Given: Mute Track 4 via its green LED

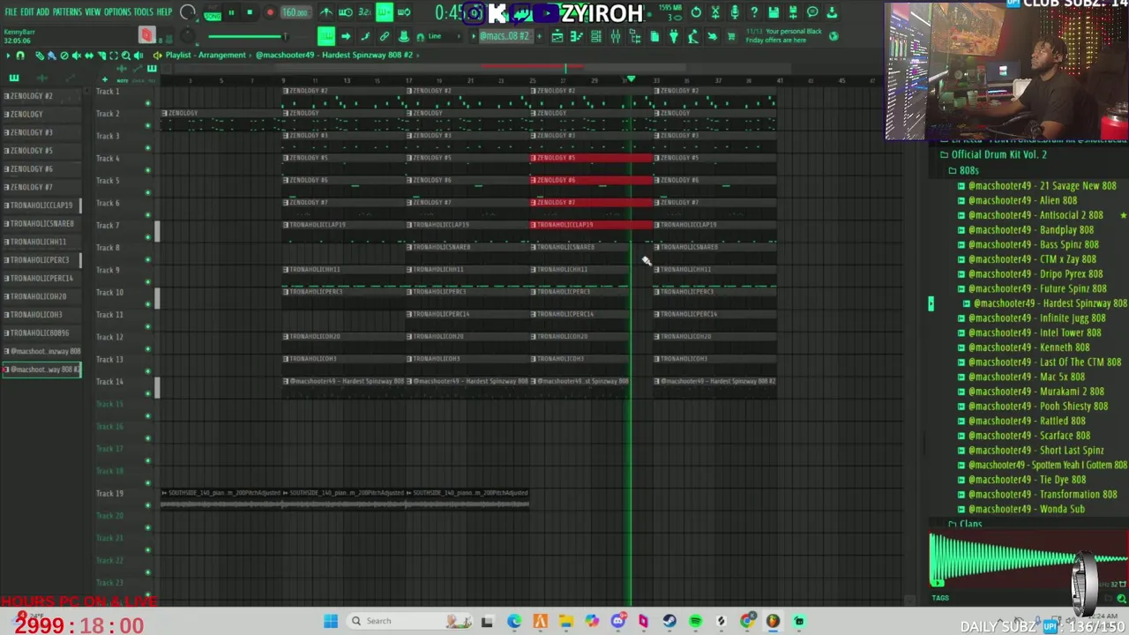Looking at the screenshot, I should pos(147,170).
